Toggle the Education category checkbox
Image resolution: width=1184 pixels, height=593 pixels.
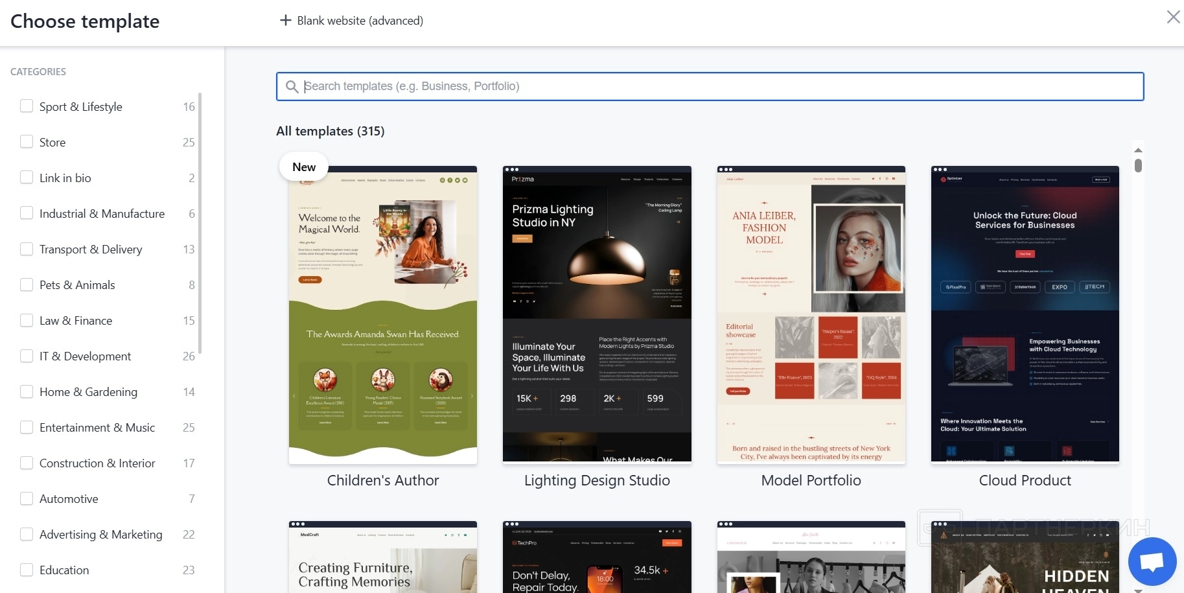click(27, 569)
